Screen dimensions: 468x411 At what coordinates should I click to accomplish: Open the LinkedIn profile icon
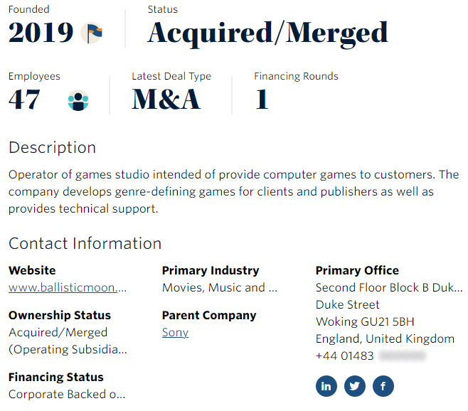tap(326, 386)
